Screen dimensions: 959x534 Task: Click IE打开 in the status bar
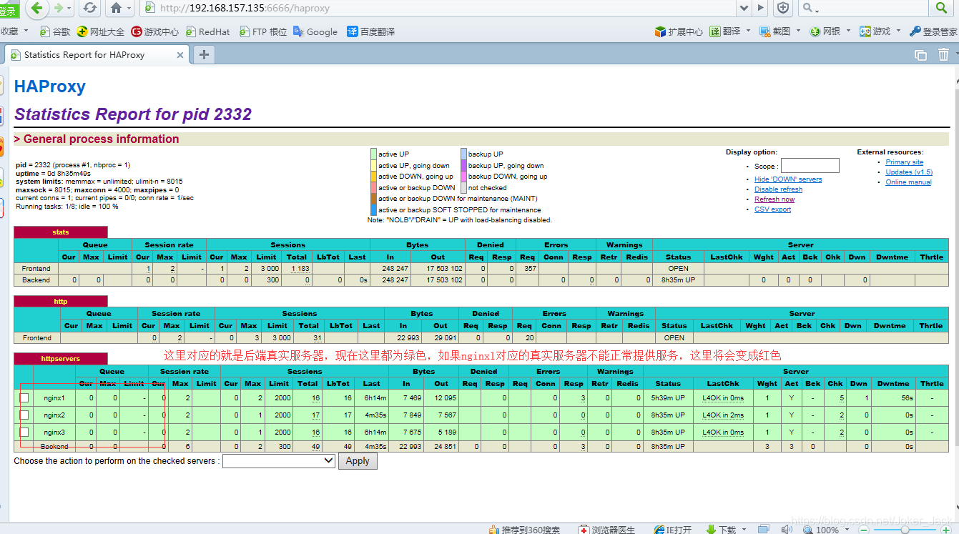click(x=673, y=530)
